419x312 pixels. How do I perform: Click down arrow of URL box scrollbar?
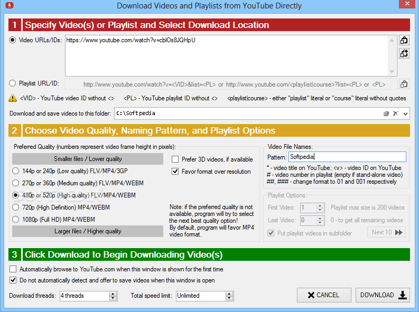pos(392,71)
